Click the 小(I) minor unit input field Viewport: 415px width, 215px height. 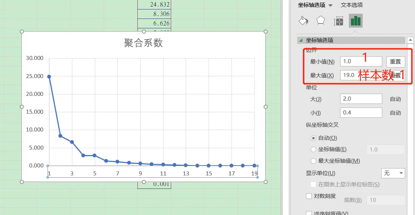361,112
